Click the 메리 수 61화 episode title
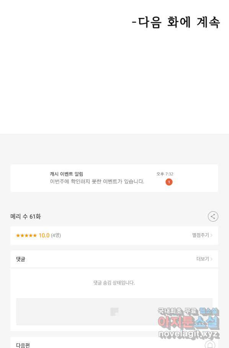This screenshot has height=348, width=229. tap(25, 216)
